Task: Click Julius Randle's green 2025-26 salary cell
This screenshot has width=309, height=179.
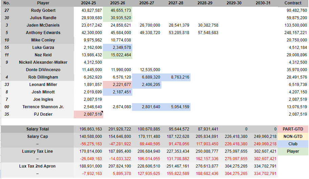Action: tap(118, 18)
